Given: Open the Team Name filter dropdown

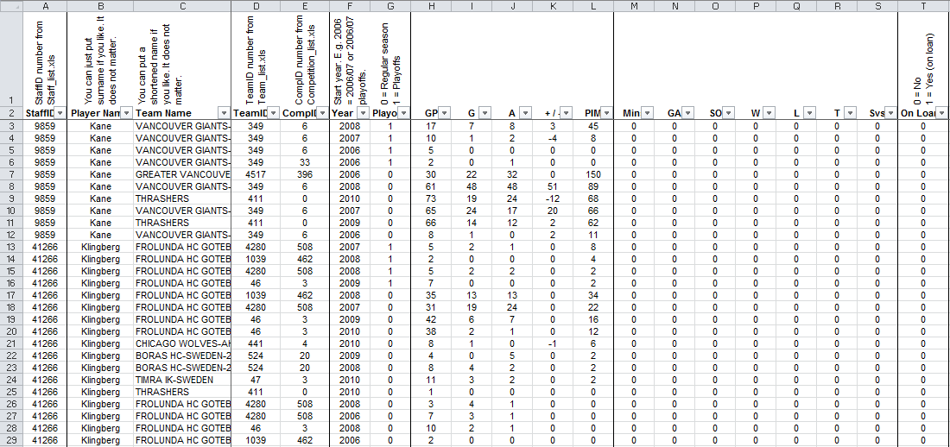Looking at the screenshot, I should [225, 113].
